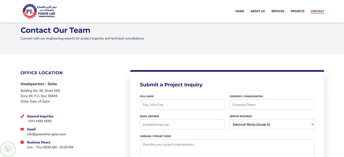
Task: Click the info@powerline-qatar.com email address
Action: 46,134
